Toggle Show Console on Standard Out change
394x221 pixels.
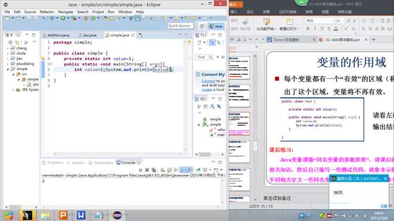point(182,170)
